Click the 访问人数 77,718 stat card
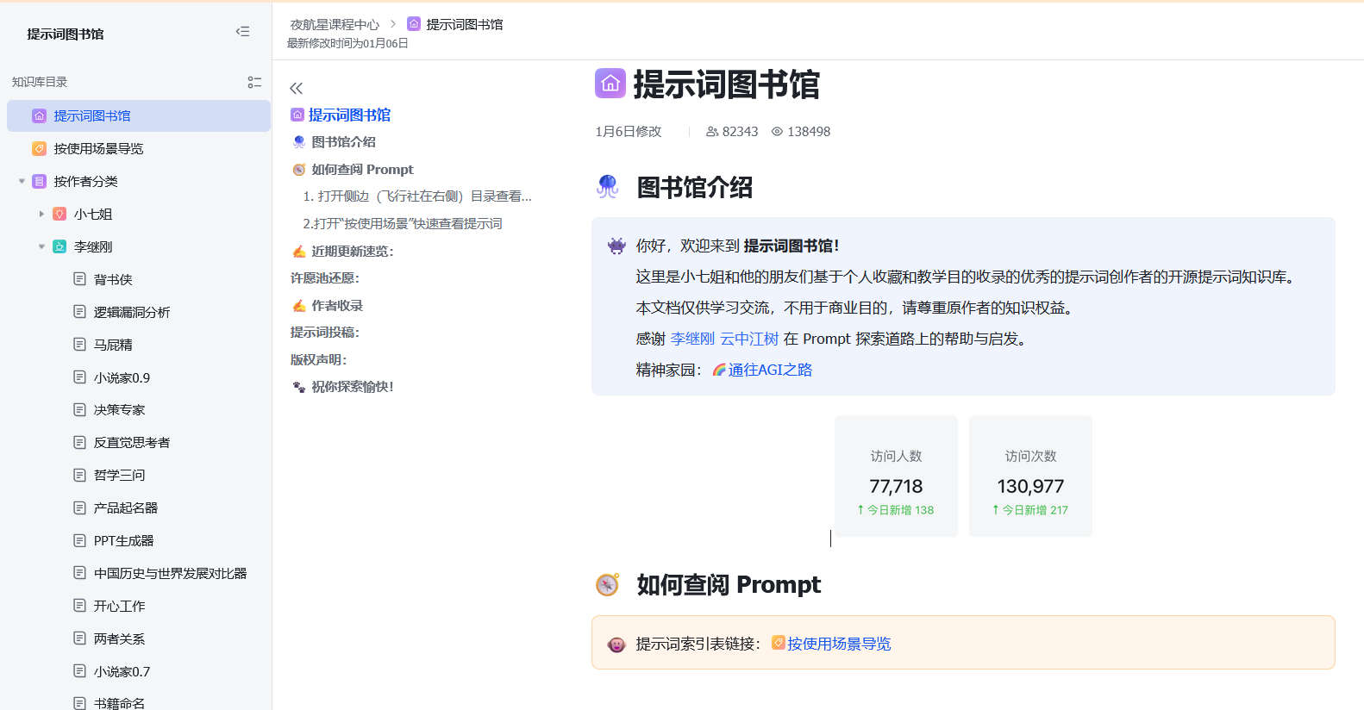The width and height of the screenshot is (1364, 710). click(896, 476)
